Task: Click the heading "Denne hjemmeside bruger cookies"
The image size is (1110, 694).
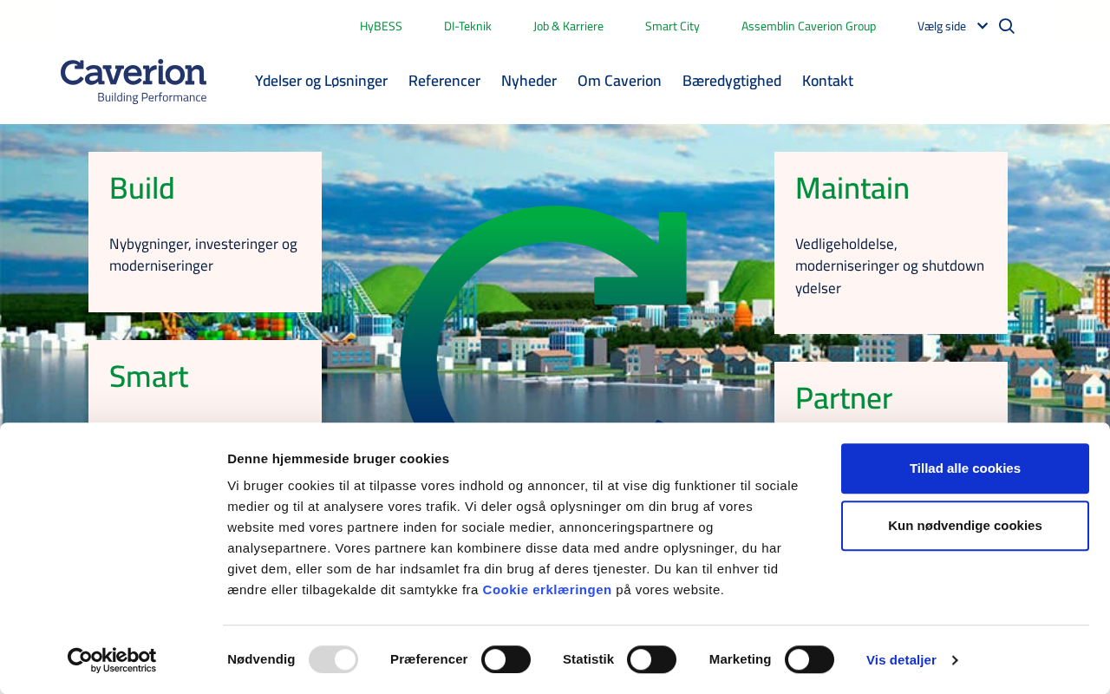Action: tap(338, 458)
